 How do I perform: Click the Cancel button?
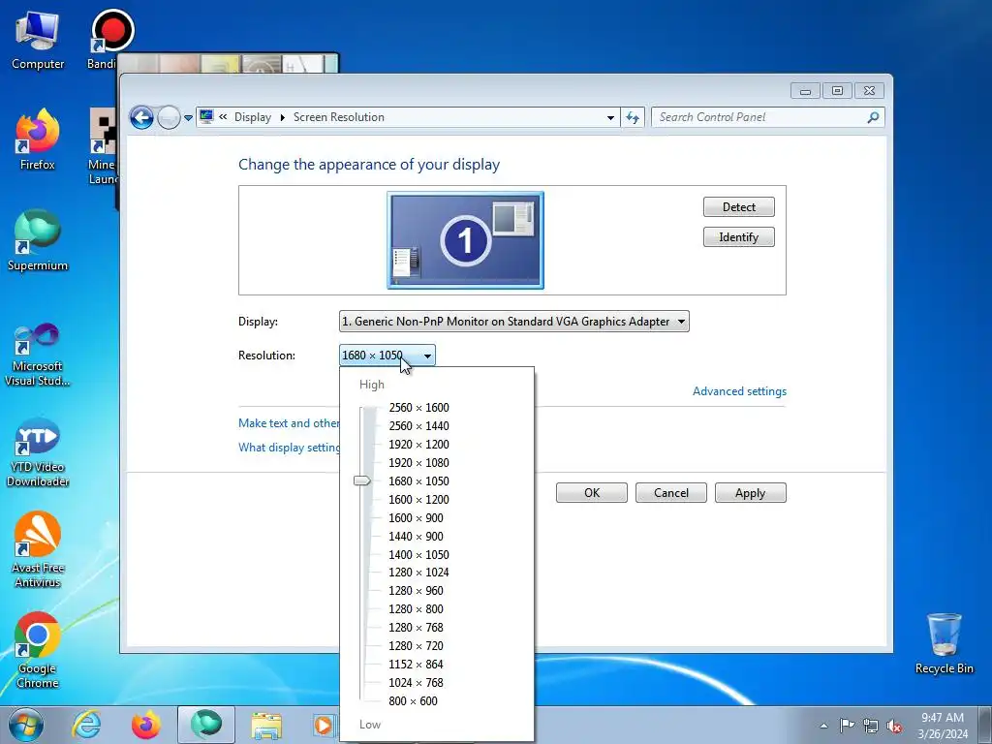point(670,493)
